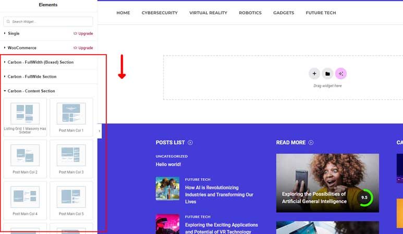Click the plus add-section icon

(x=314, y=73)
